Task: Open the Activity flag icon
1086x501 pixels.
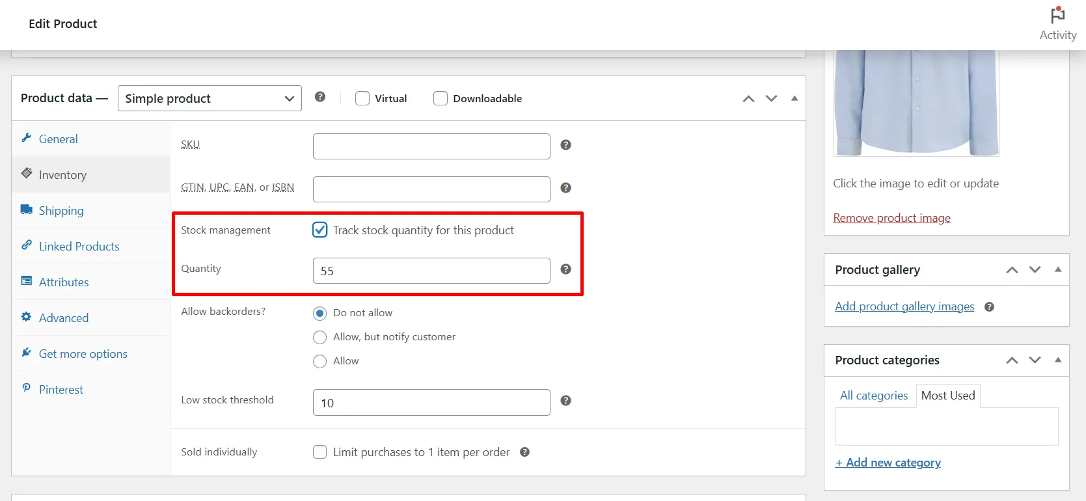Action: [1057, 14]
